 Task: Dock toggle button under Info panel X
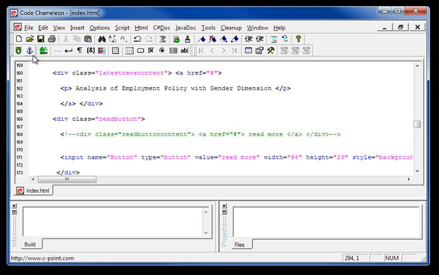pyautogui.click(x=14, y=212)
